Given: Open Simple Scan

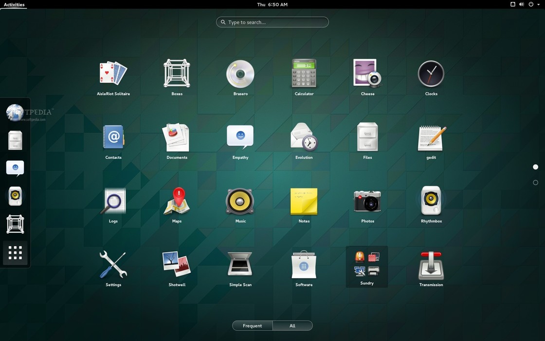Looking at the screenshot, I should tap(240, 269).
